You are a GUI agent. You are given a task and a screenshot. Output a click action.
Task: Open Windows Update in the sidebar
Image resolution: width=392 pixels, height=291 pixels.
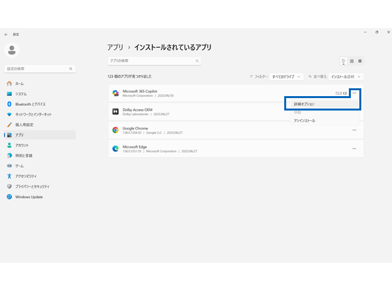(40, 197)
